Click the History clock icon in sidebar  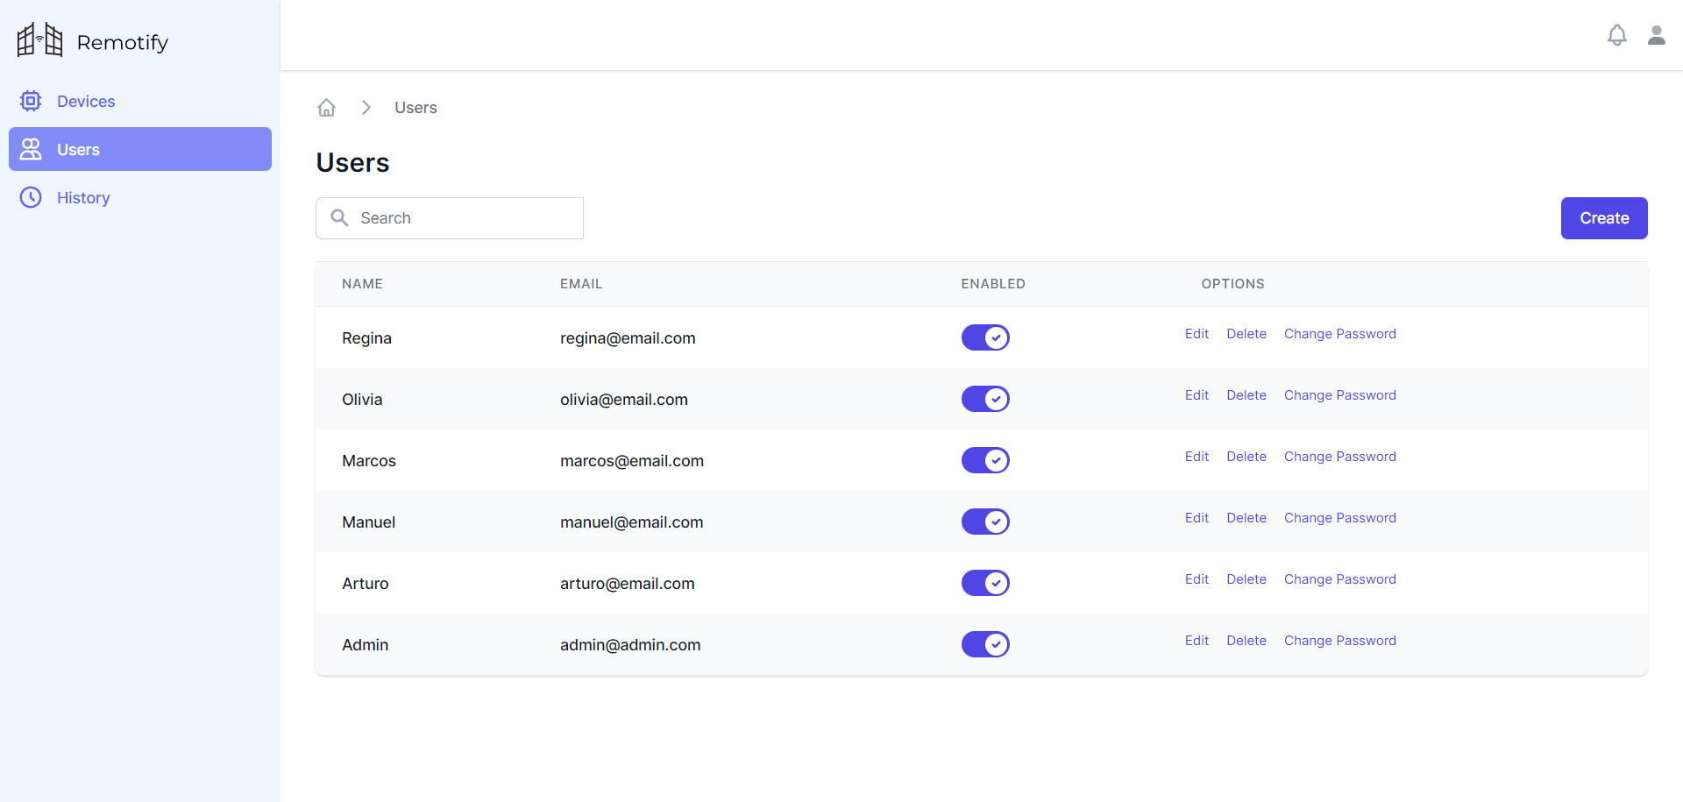coord(31,197)
